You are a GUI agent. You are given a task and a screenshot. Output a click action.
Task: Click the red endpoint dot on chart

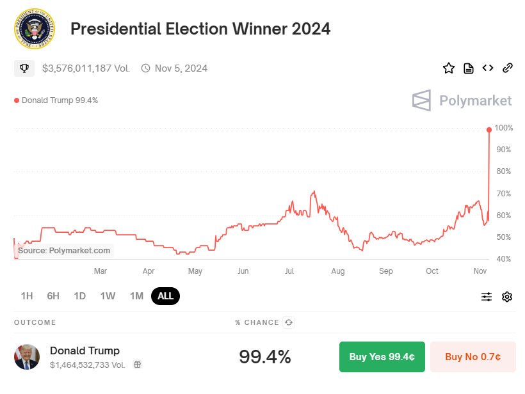[x=489, y=130]
